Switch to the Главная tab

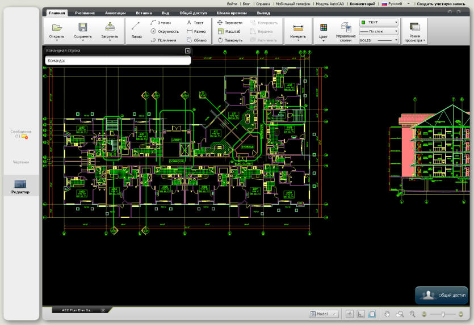57,13
